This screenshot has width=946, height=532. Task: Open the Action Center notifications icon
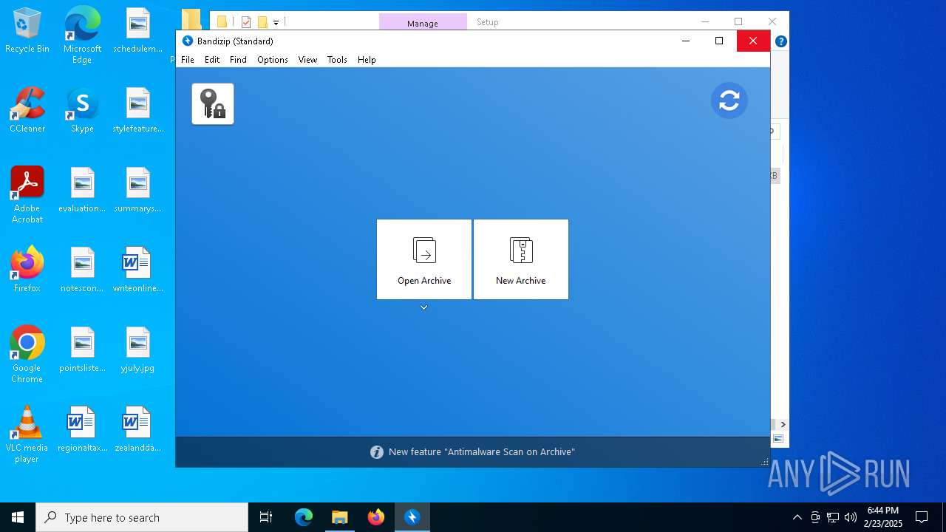point(922,517)
